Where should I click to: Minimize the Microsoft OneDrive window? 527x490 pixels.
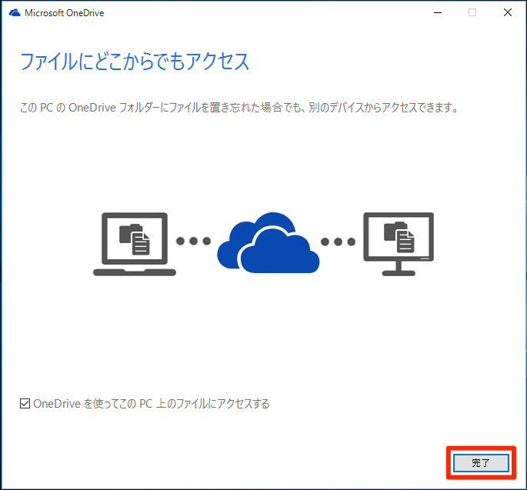pyautogui.click(x=438, y=13)
